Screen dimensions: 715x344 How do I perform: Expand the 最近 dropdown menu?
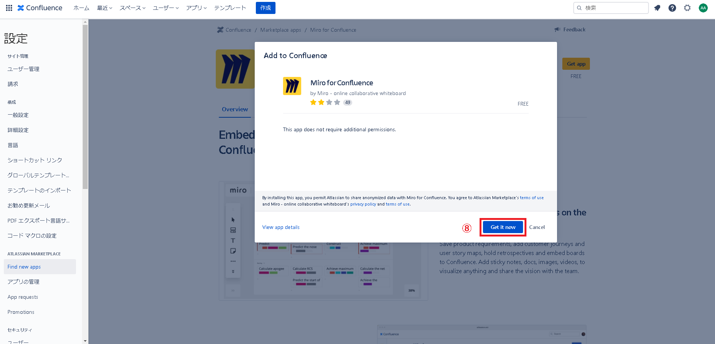click(x=105, y=8)
